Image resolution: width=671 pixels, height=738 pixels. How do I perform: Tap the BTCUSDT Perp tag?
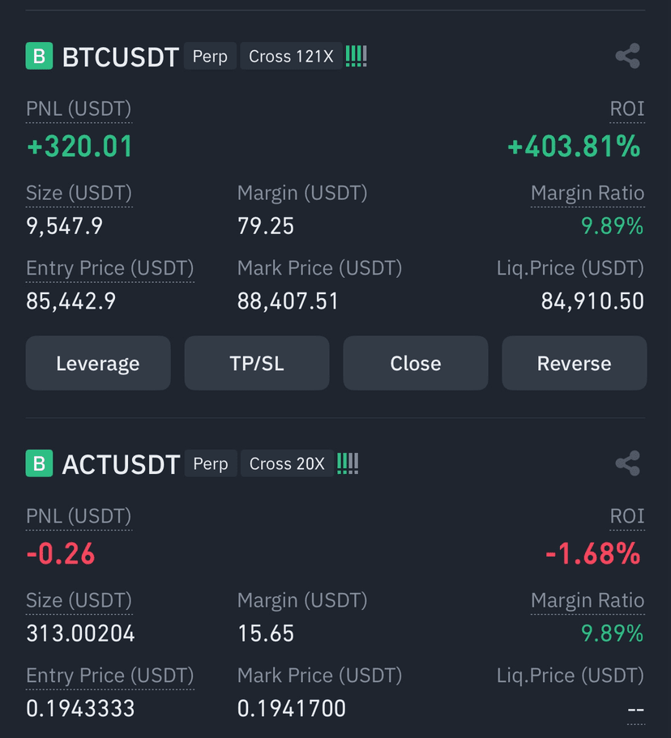[x=210, y=56]
